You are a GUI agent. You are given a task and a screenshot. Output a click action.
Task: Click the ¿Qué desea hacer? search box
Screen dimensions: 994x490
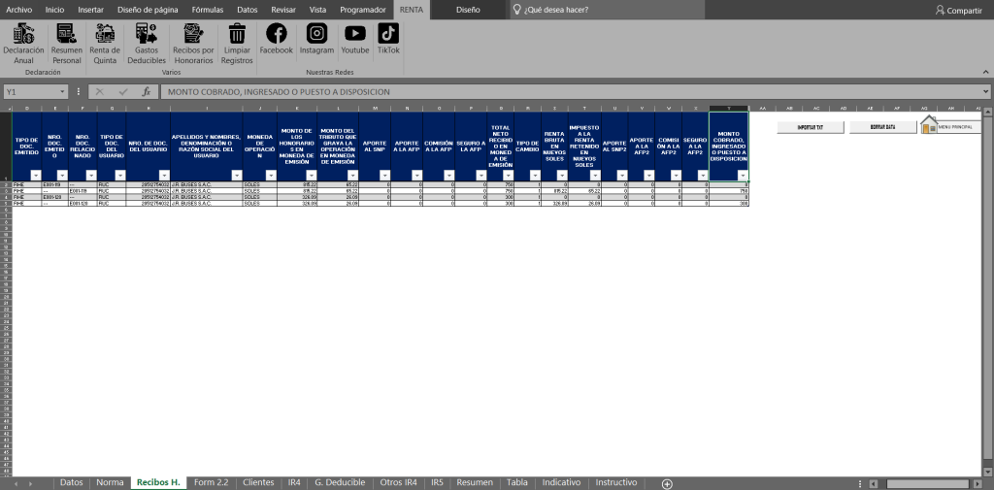pos(608,10)
